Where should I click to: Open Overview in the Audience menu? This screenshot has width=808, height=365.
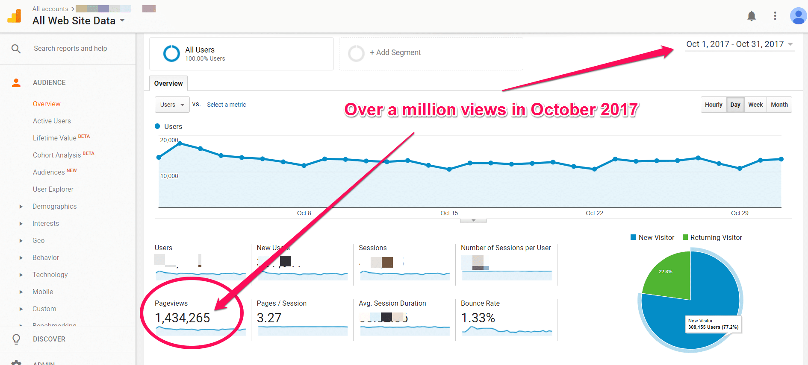pyautogui.click(x=47, y=104)
